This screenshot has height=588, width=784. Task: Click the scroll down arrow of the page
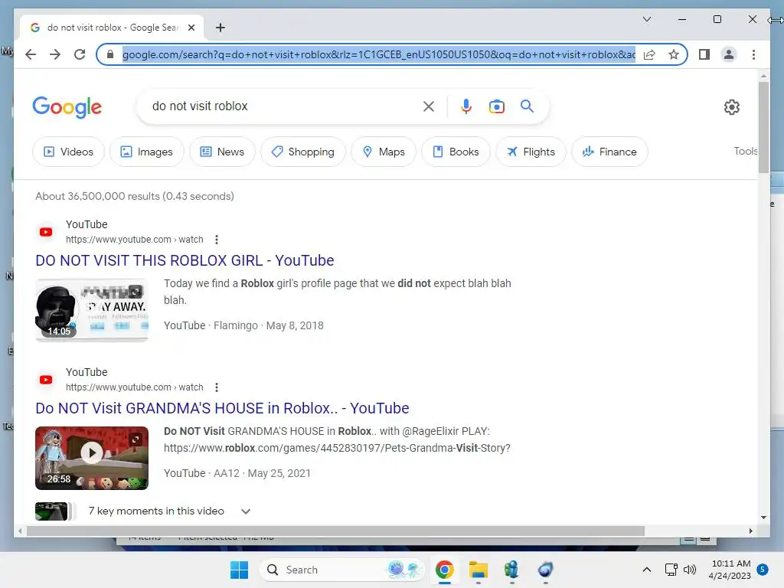click(x=763, y=518)
